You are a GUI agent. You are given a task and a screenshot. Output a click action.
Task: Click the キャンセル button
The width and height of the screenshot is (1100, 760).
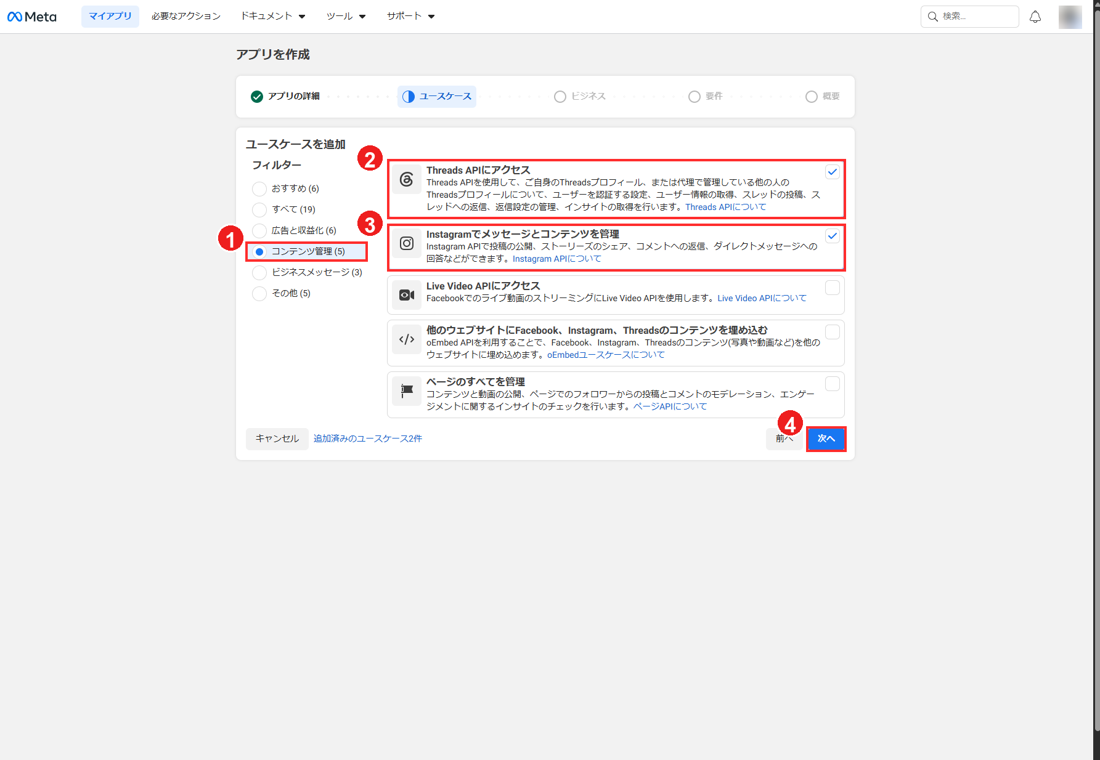(x=277, y=439)
